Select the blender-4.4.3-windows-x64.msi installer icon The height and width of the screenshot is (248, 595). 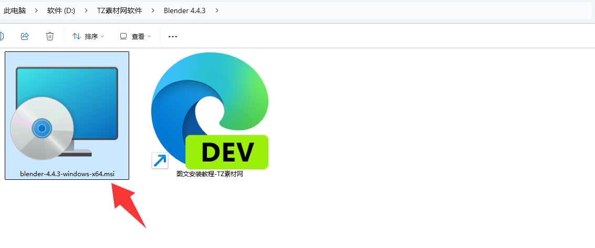pos(64,114)
